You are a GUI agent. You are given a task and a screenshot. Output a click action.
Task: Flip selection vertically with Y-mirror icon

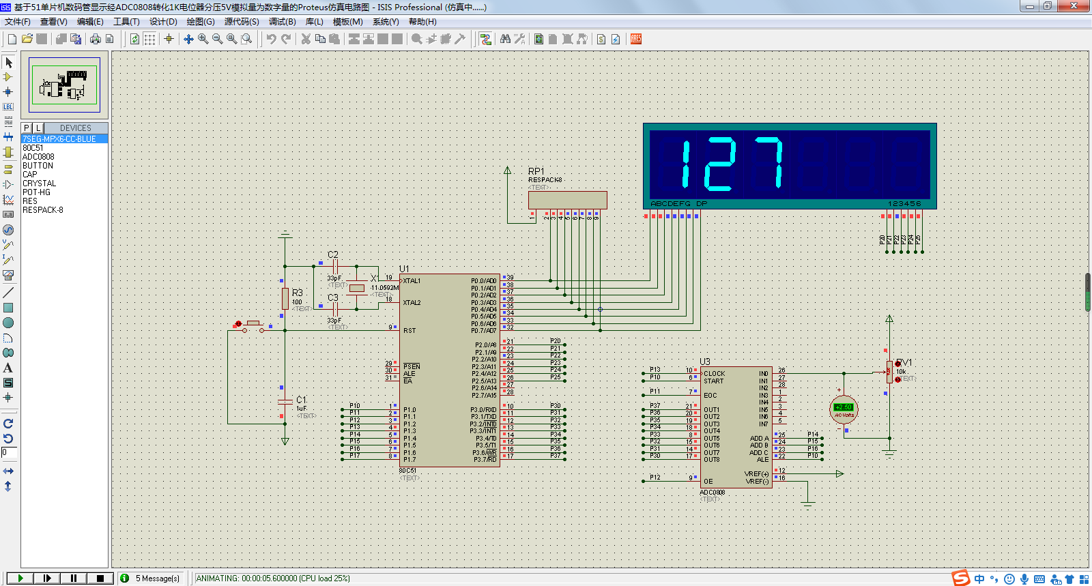[8, 486]
